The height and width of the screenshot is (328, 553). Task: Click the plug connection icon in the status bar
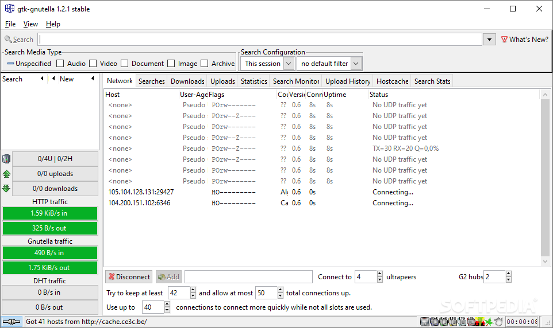point(11,322)
